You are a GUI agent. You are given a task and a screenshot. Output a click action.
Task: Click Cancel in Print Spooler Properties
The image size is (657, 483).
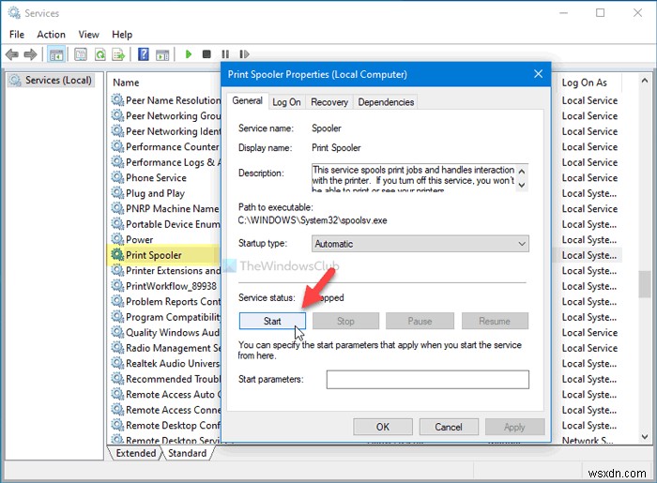pyautogui.click(x=449, y=427)
